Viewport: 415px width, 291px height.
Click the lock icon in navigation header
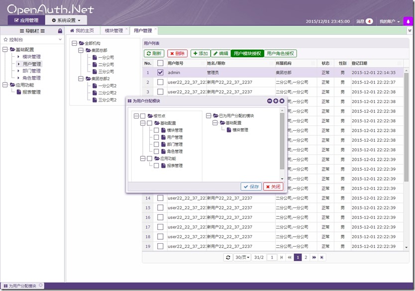60,31
